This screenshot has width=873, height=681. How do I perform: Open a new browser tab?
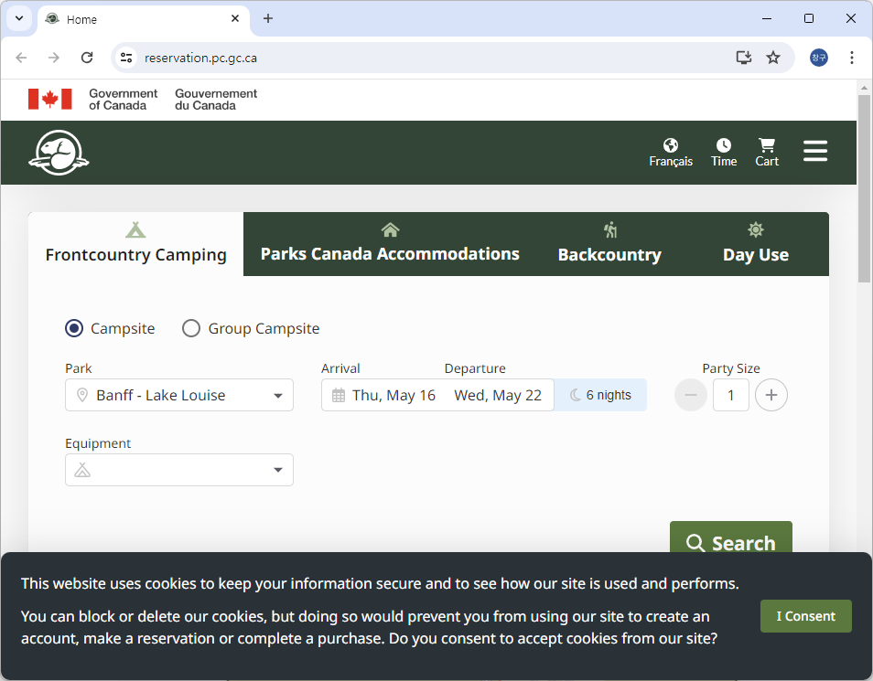[268, 18]
